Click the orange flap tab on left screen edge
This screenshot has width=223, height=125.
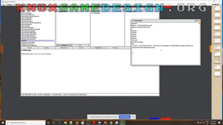2,49
